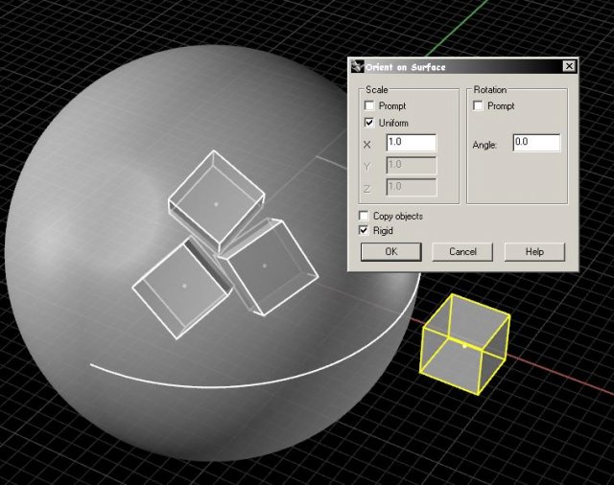
Task: Click the Cancel button
Action: pyautogui.click(x=462, y=251)
